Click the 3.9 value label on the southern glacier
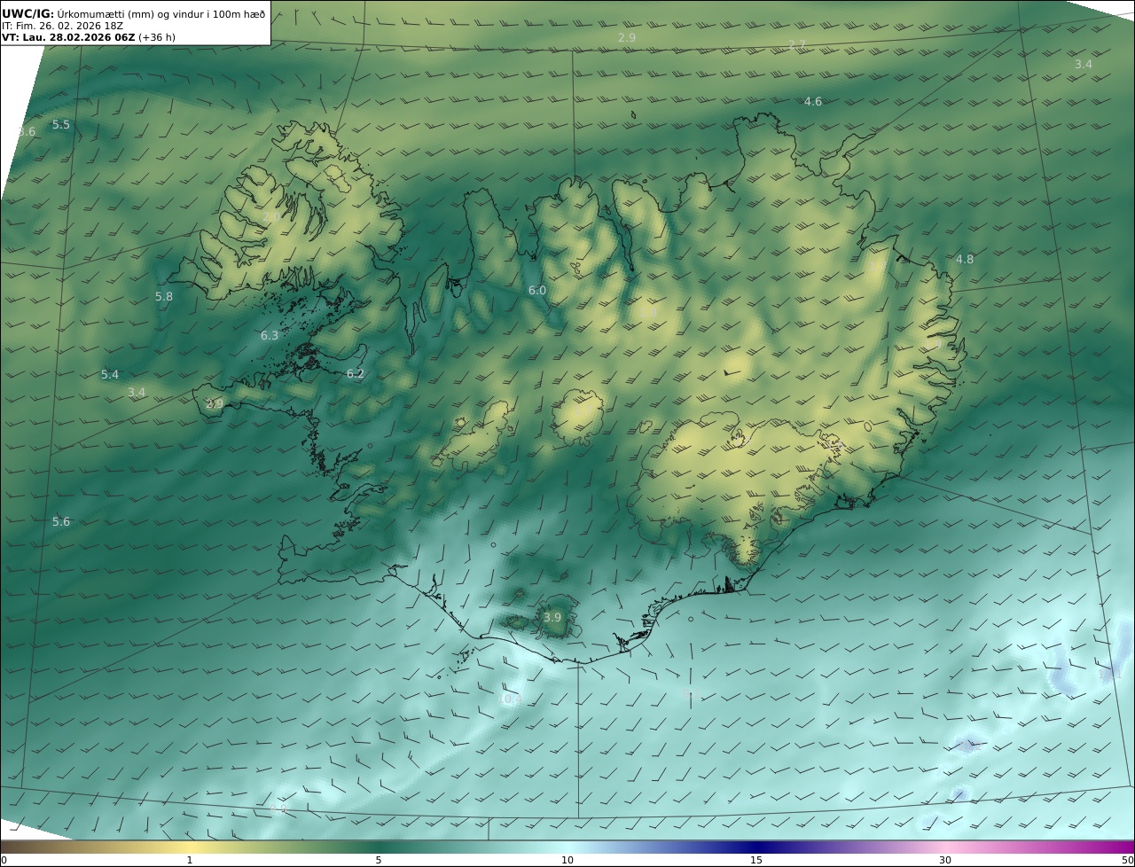 [x=552, y=617]
